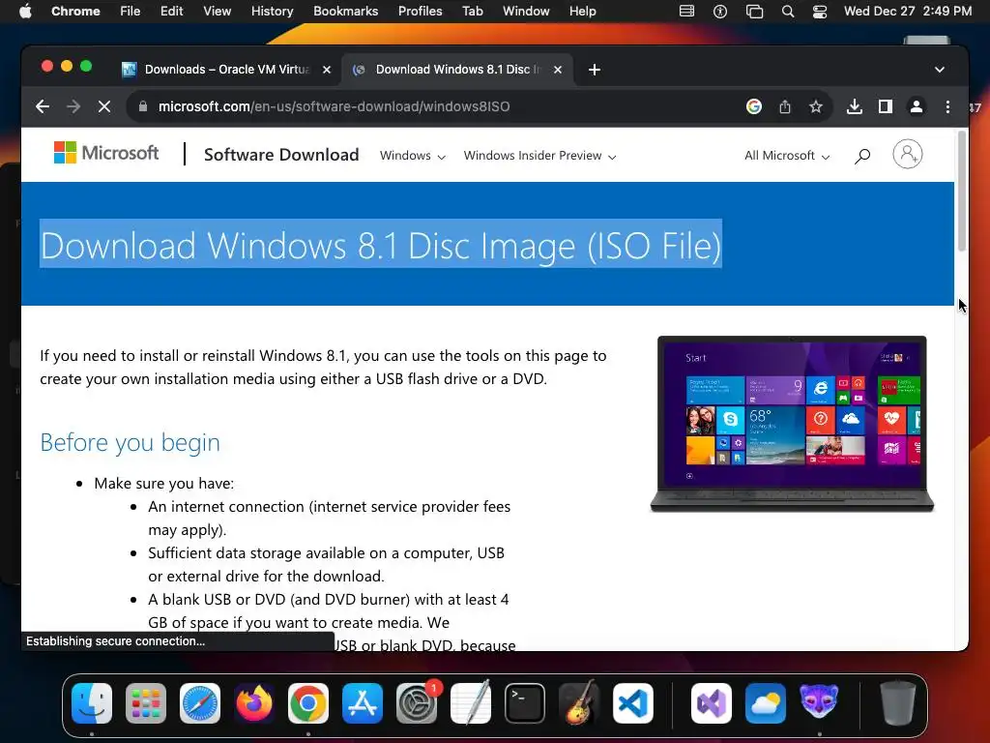
Task: Open the tab search chevron in Chrome
Action: pos(940,70)
